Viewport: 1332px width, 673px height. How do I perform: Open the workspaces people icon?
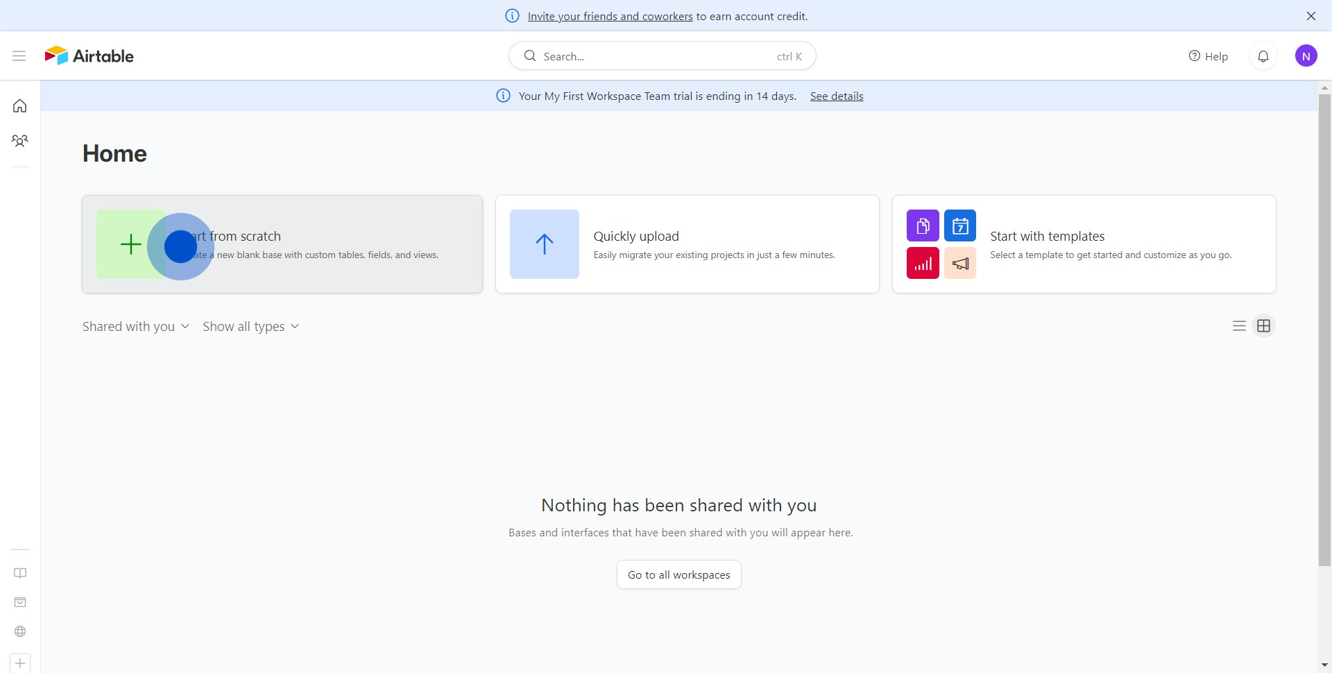click(x=20, y=142)
